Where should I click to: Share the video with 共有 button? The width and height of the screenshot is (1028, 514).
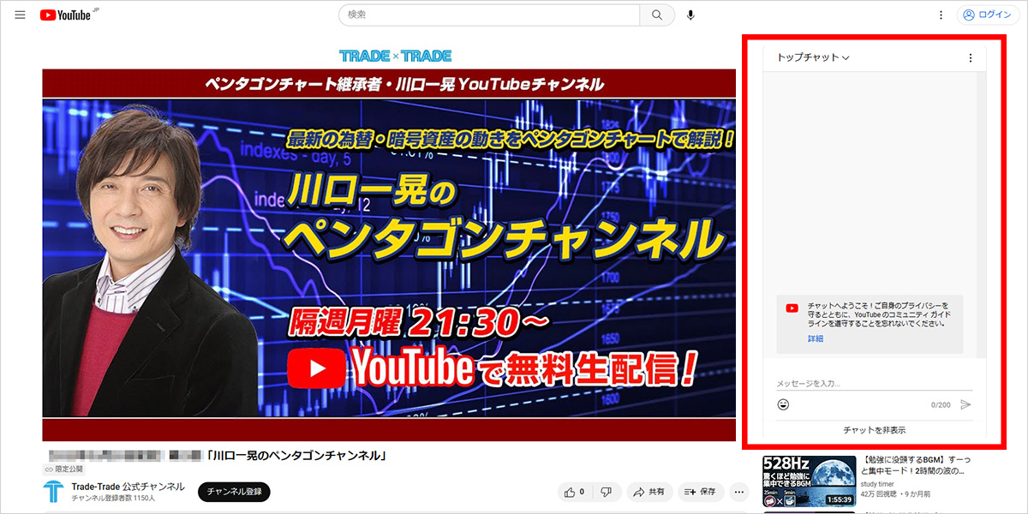pyautogui.click(x=648, y=492)
